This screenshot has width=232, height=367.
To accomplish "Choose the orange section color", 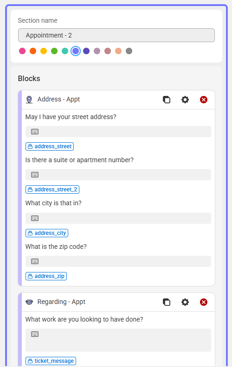I will click(x=33, y=51).
